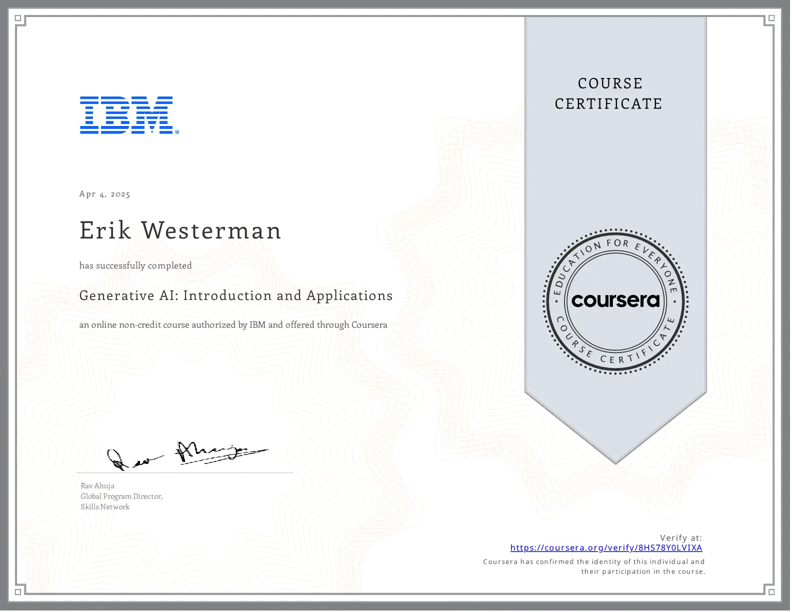Click the Rav Ahuja handwritten signature
Image resolution: width=792 pixels, height=612 pixels.
[x=187, y=455]
